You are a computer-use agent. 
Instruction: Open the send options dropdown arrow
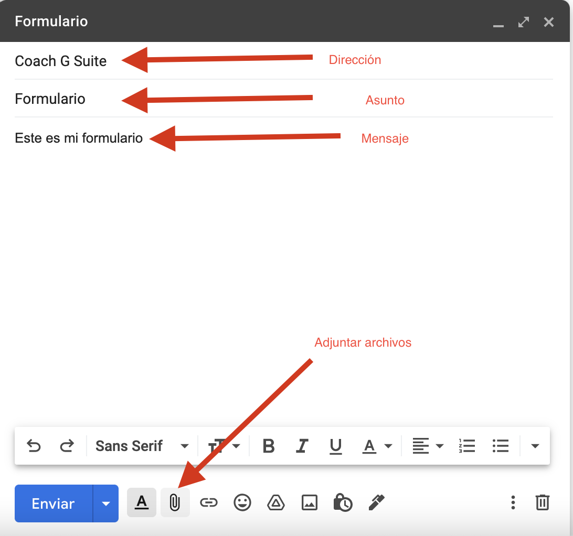[x=106, y=503]
